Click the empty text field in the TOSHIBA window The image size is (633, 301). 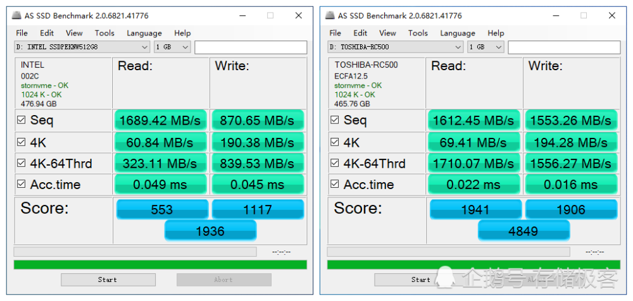point(564,47)
